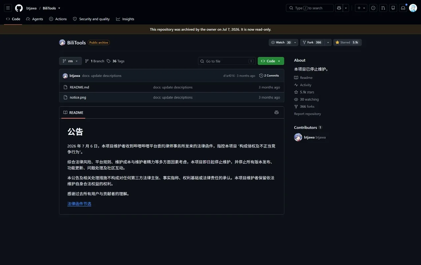Screen dimensions: 421x265
Task: Click the file icon beside README.md
Action: [65, 87]
